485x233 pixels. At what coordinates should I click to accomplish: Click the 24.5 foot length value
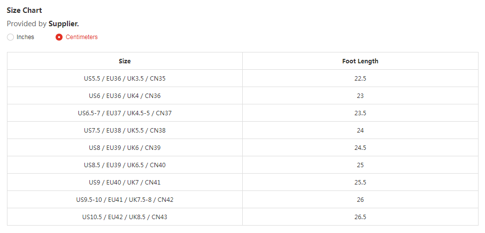pyautogui.click(x=360, y=148)
